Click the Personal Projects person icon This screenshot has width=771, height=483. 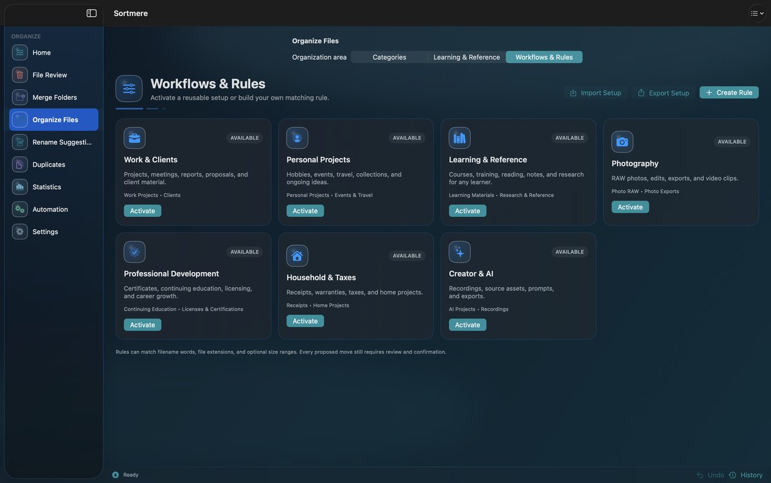tap(297, 138)
